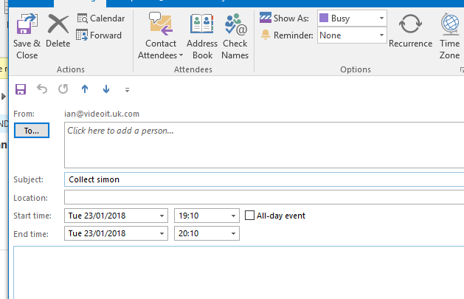Click the save icon in the quick access toolbar
The image size is (464, 299).
point(21,89)
